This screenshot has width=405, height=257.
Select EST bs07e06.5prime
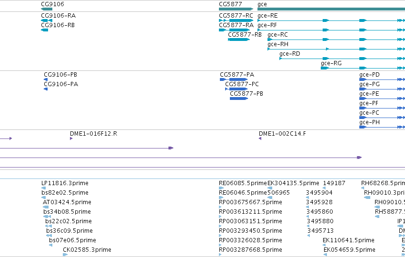[x=73, y=240]
